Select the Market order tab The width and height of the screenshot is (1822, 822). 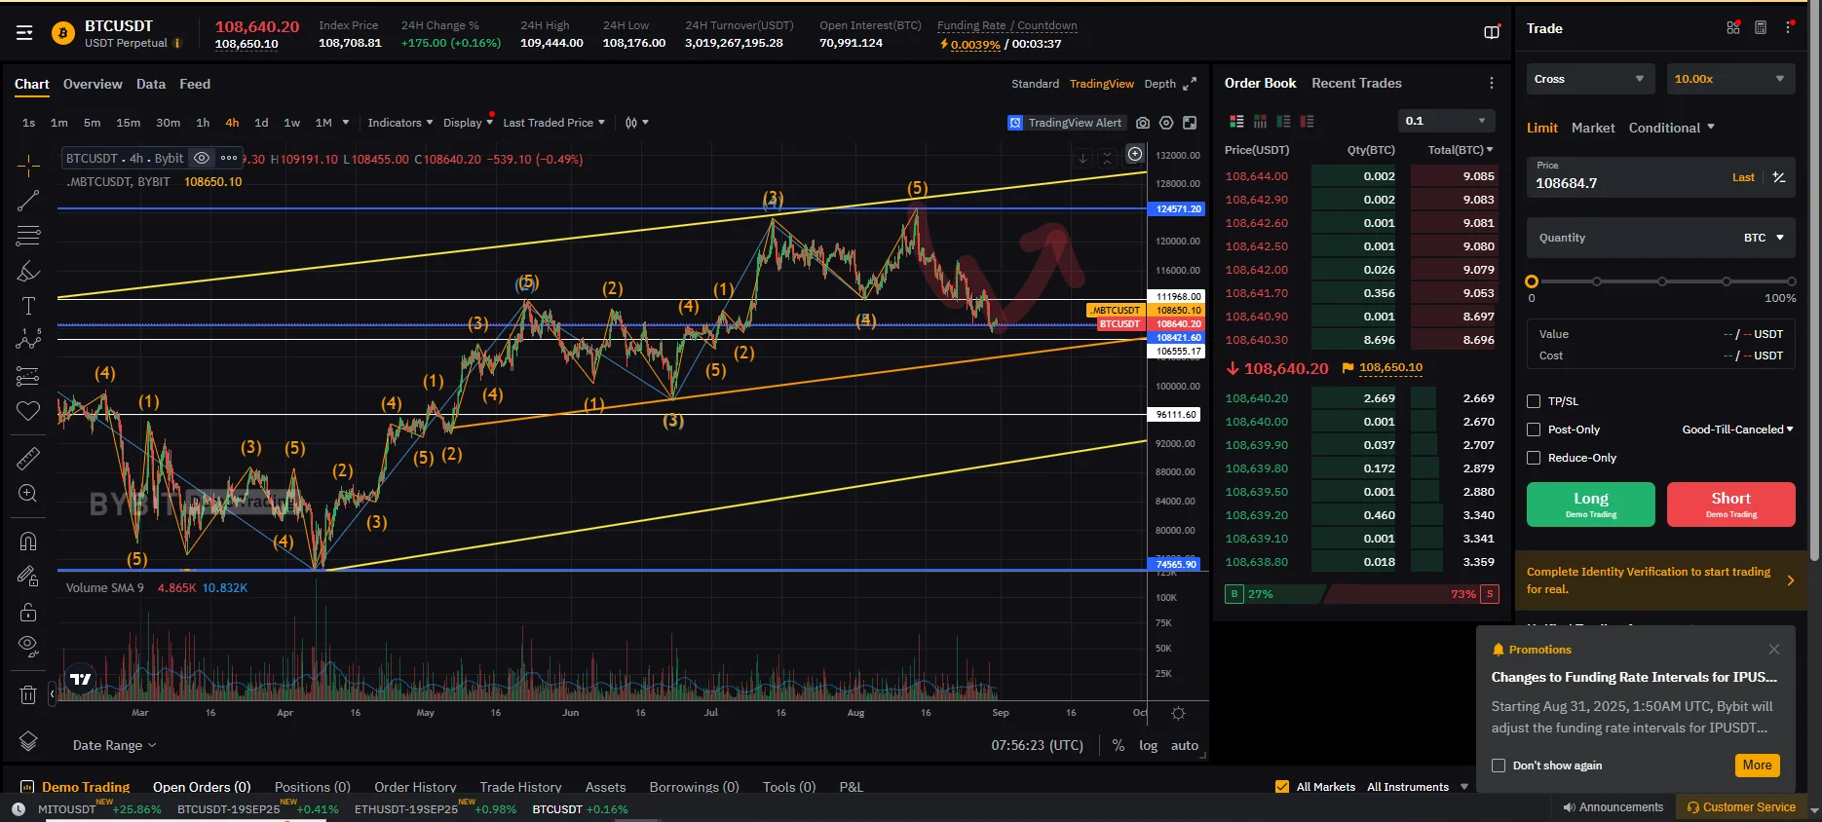[1593, 128]
